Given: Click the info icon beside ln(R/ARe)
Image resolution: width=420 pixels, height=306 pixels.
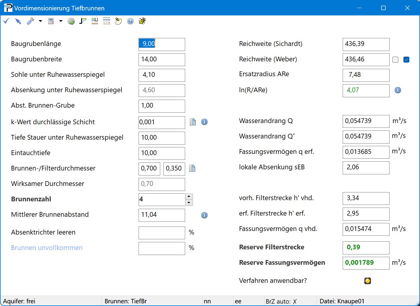Looking at the screenshot, I should 398,90.
